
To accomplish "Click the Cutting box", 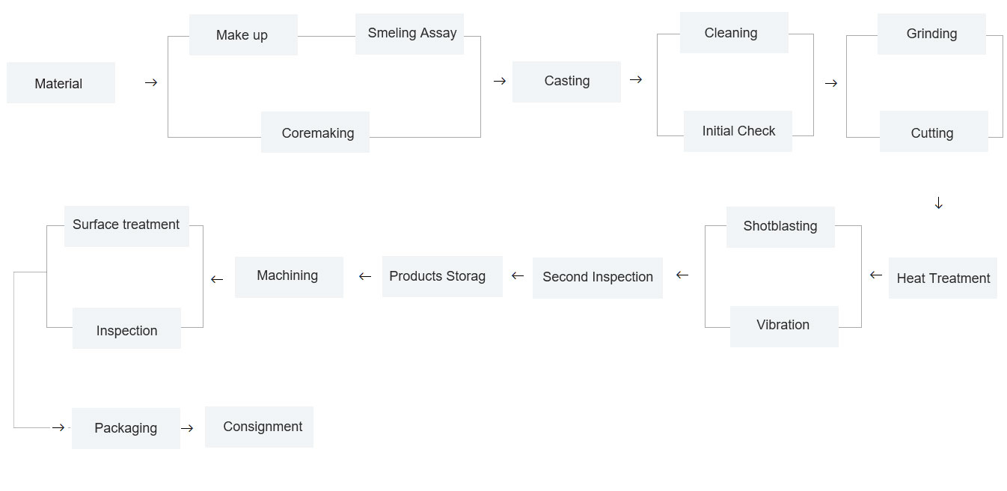I will (934, 132).
